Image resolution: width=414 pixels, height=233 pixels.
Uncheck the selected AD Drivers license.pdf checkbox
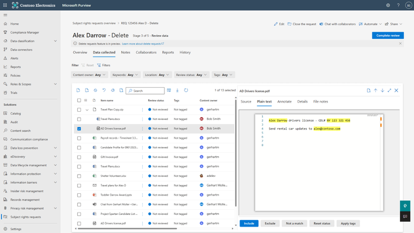(x=79, y=129)
